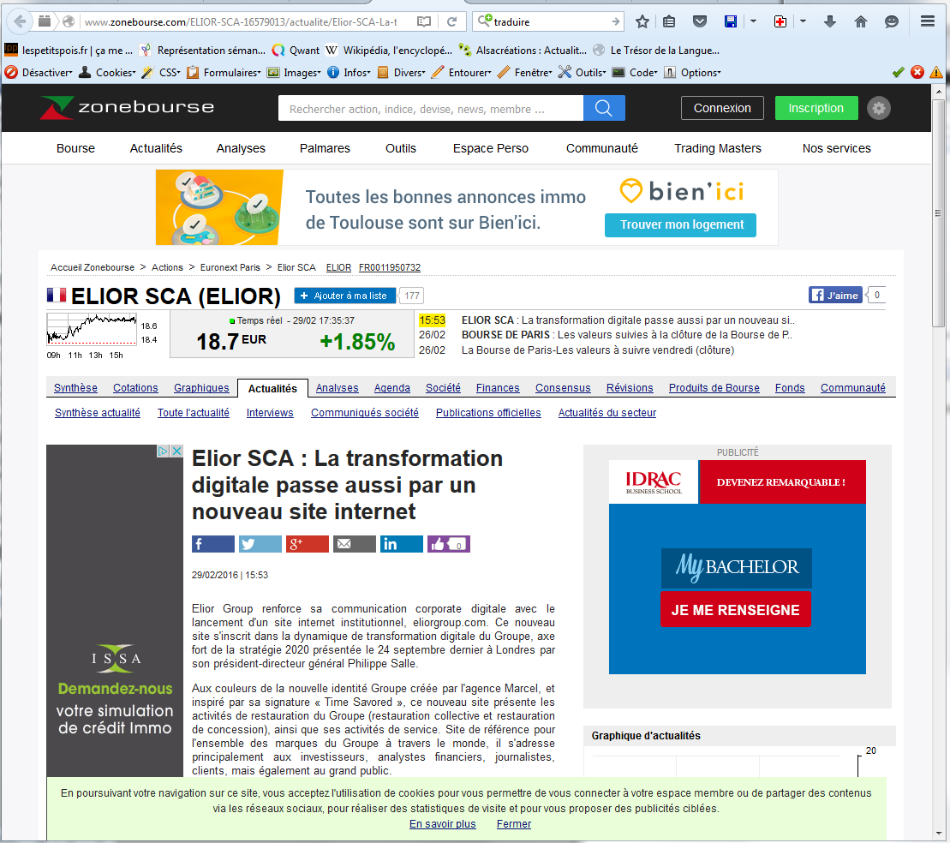Open the Qwant bookmark
The image size is (950, 843).
(x=296, y=51)
